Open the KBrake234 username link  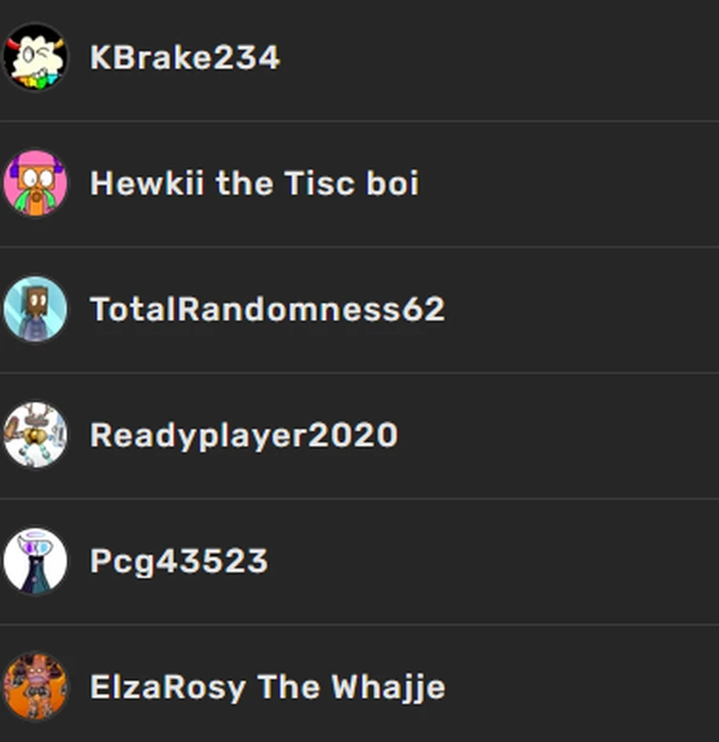click(x=185, y=58)
